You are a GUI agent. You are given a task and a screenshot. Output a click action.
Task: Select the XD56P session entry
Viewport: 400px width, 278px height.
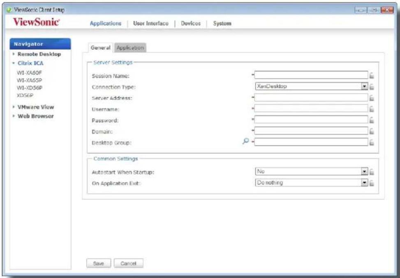(25, 96)
